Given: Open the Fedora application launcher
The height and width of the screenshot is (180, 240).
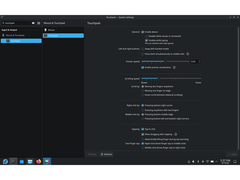Looking at the screenshot, I should pos(5,161).
